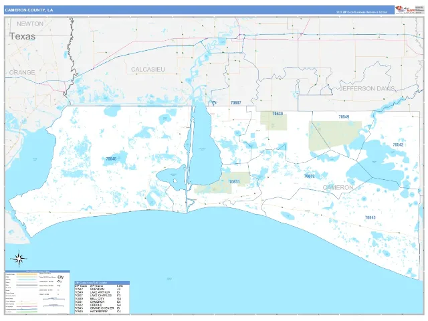
Task: Click ZIP code label 70632
Action: pyautogui.click(x=309, y=177)
